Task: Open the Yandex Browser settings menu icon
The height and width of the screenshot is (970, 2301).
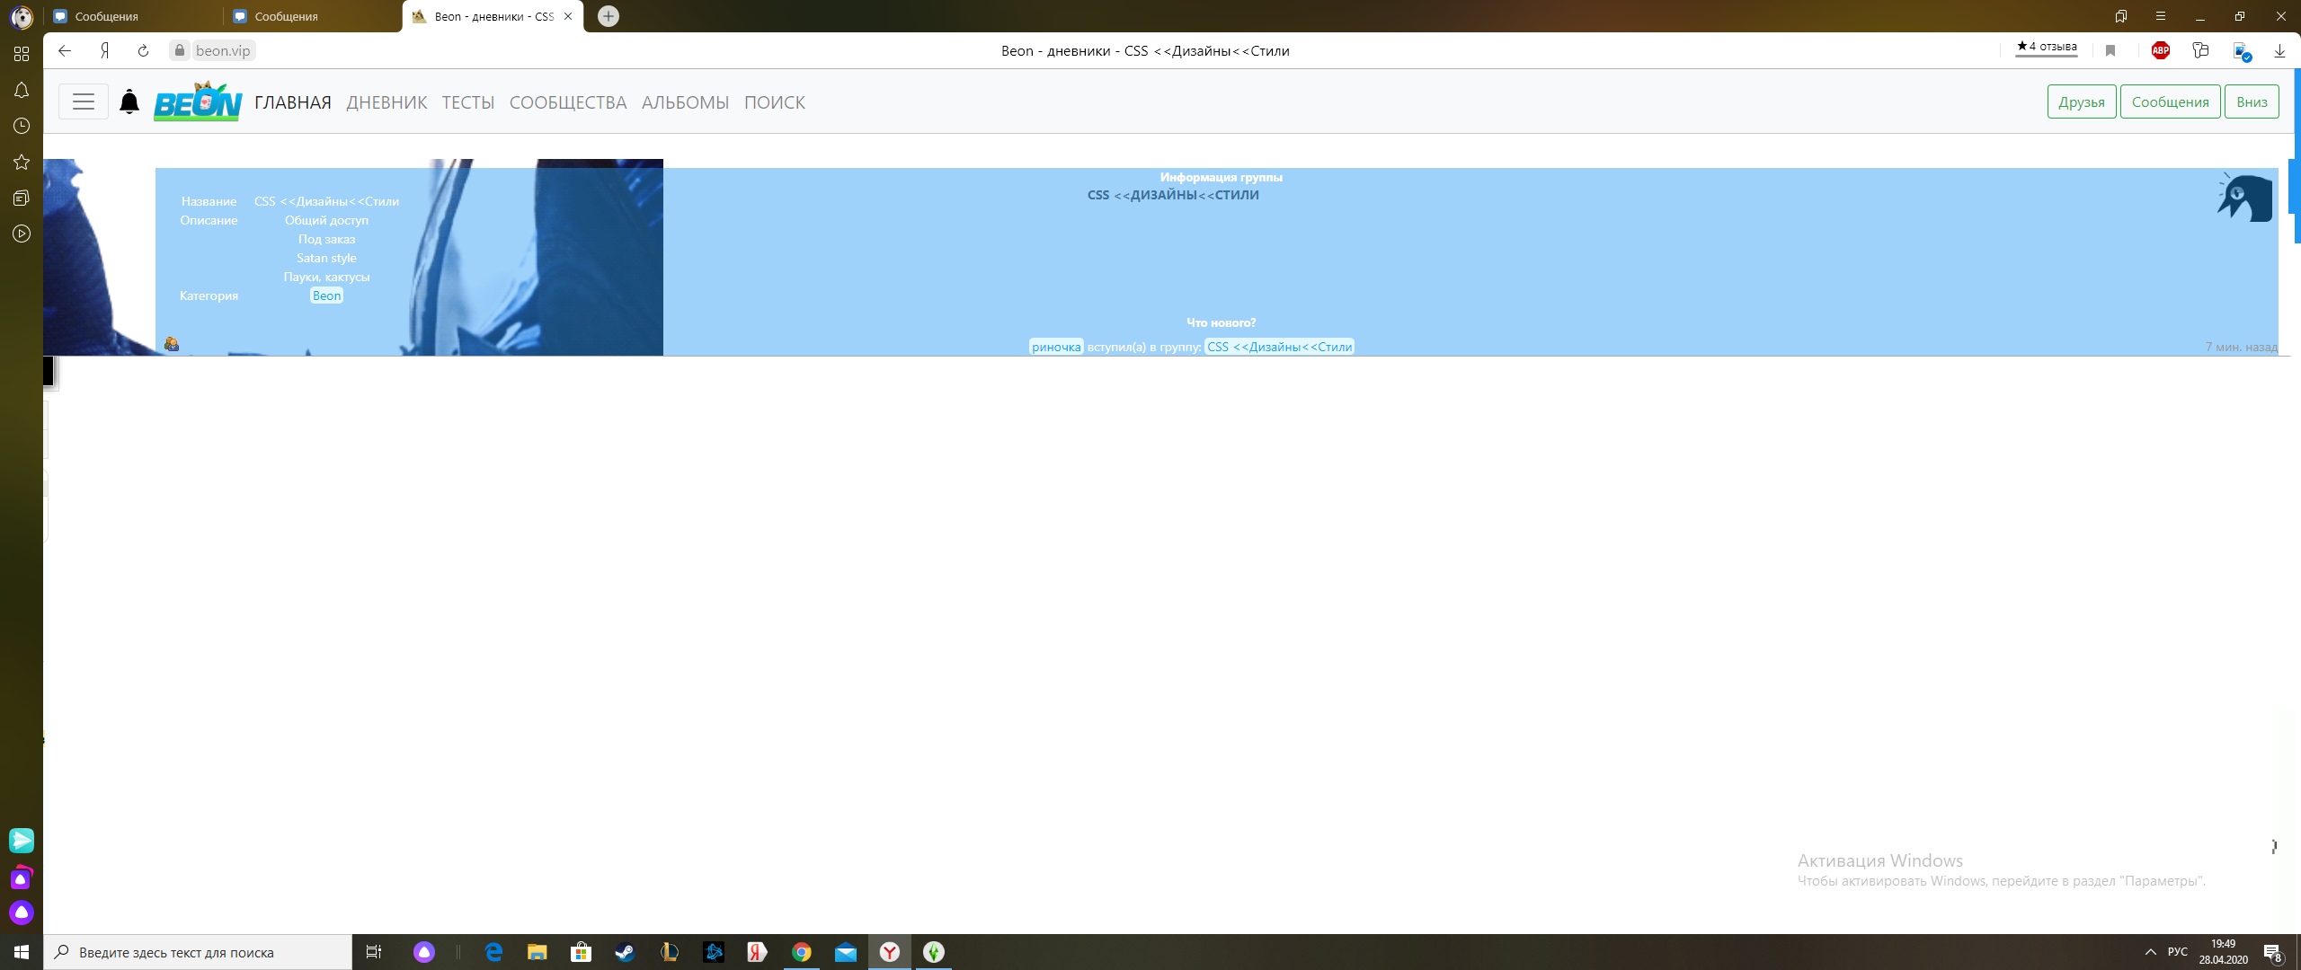Action: tap(2161, 16)
